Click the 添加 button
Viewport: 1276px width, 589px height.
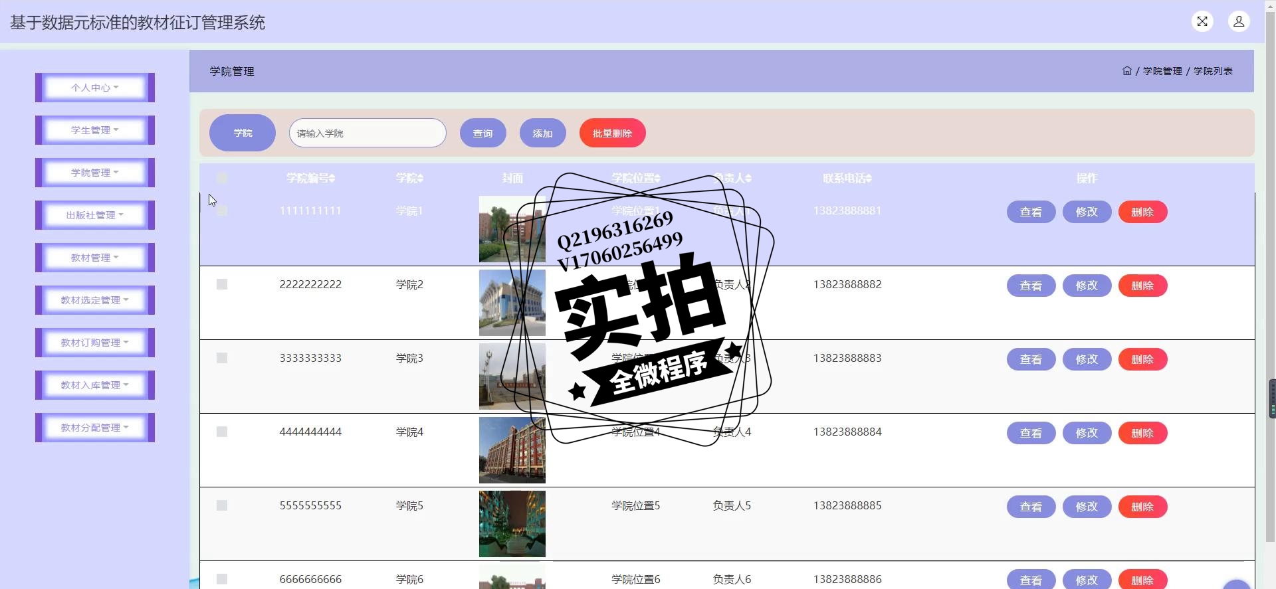[x=543, y=133]
